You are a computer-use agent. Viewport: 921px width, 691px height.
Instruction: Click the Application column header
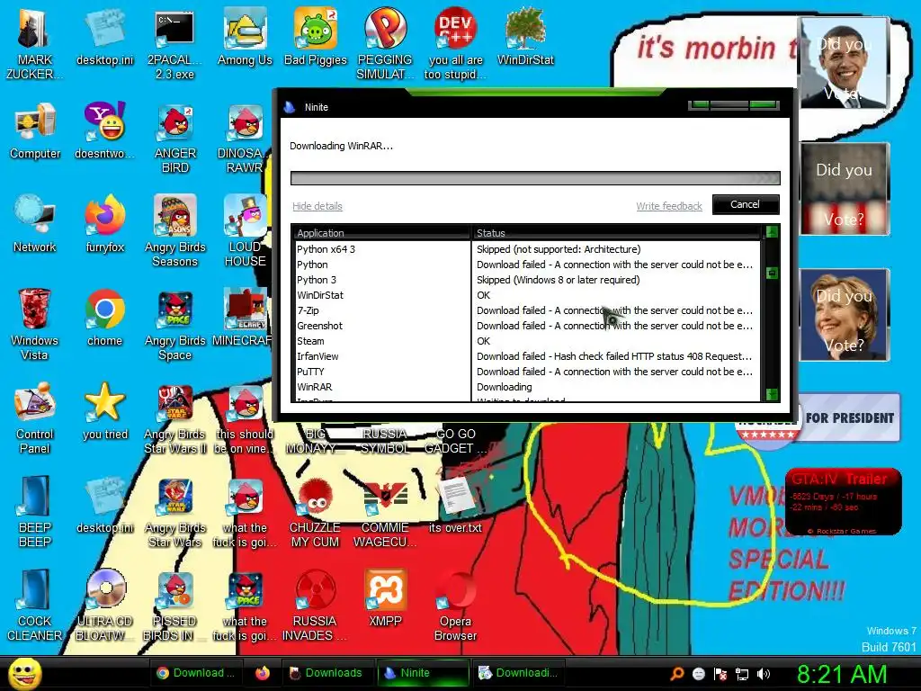click(x=381, y=233)
